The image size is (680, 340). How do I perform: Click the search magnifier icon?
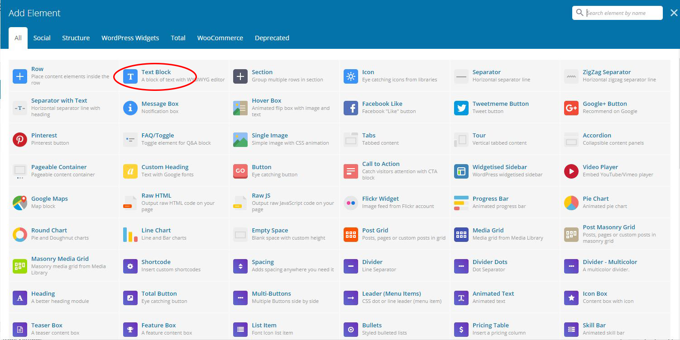tap(579, 13)
